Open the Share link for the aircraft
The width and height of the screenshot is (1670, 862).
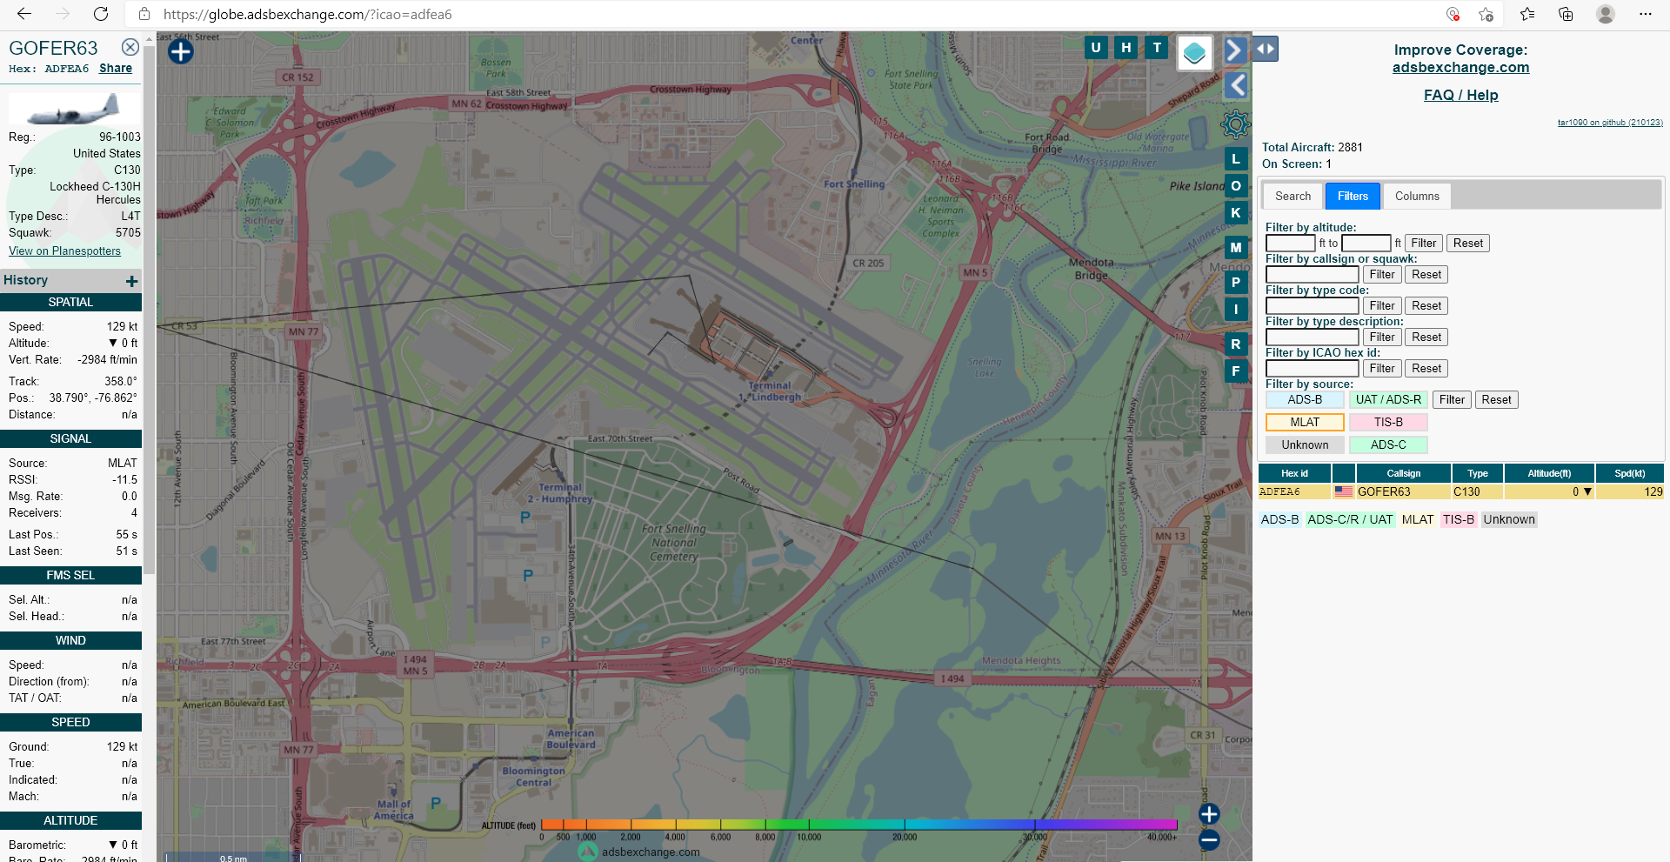116,68
